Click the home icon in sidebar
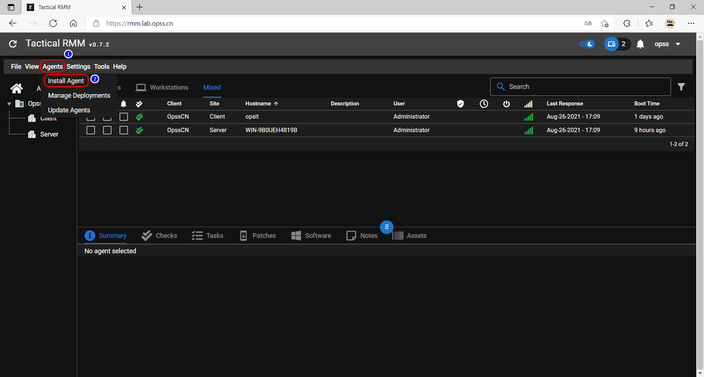This screenshot has height=377, width=704. tap(16, 88)
